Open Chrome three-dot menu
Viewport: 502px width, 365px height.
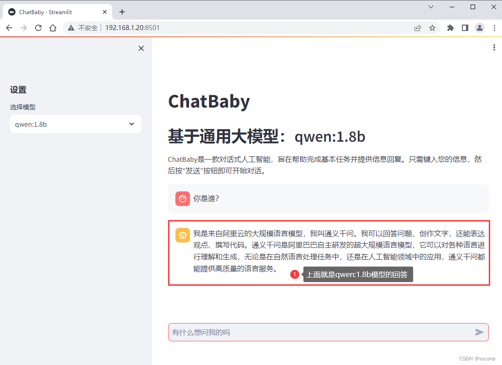[494, 28]
